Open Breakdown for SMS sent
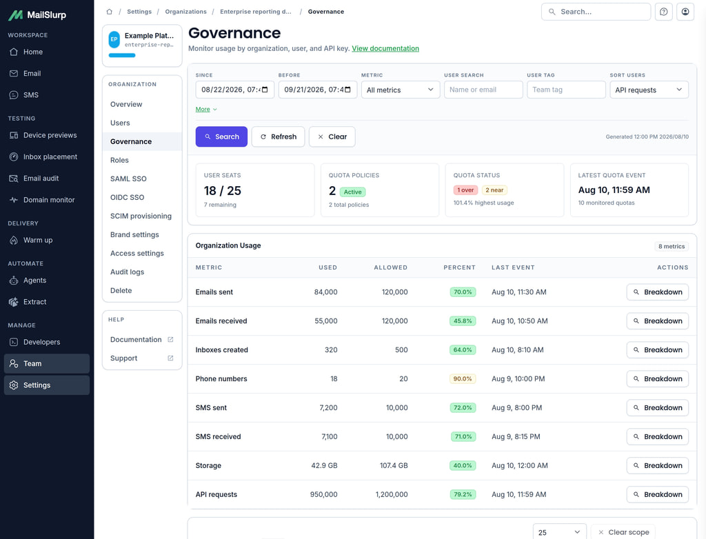This screenshot has height=539, width=706. [x=657, y=407]
